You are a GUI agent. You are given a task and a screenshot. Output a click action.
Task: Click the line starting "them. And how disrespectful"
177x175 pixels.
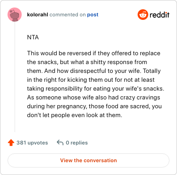coord(94,71)
